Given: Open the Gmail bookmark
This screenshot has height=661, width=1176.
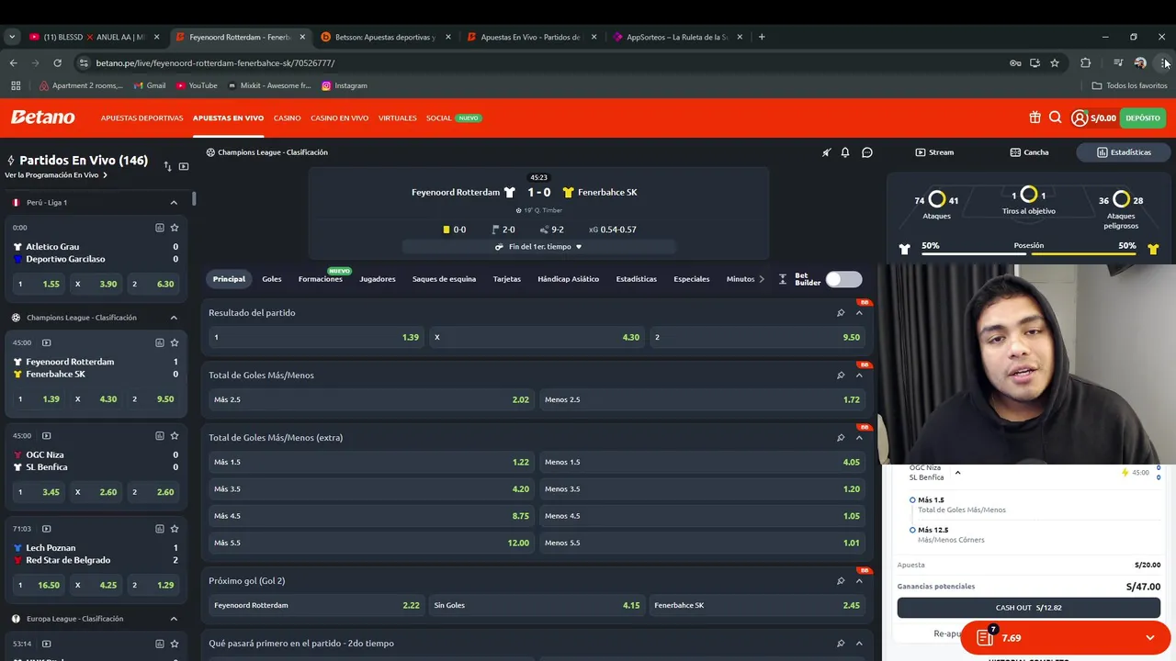Looking at the screenshot, I should (150, 85).
